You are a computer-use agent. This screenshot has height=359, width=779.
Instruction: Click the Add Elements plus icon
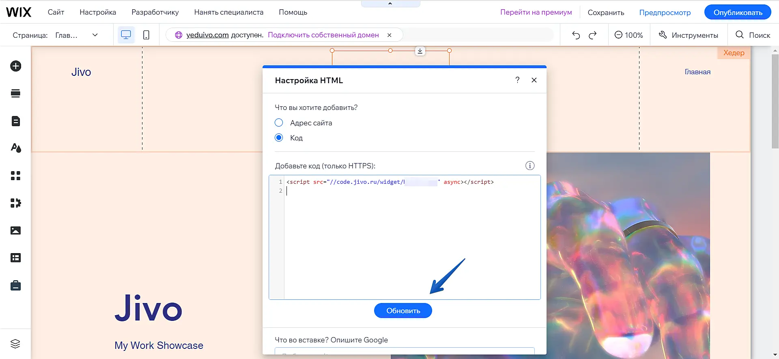tap(16, 66)
